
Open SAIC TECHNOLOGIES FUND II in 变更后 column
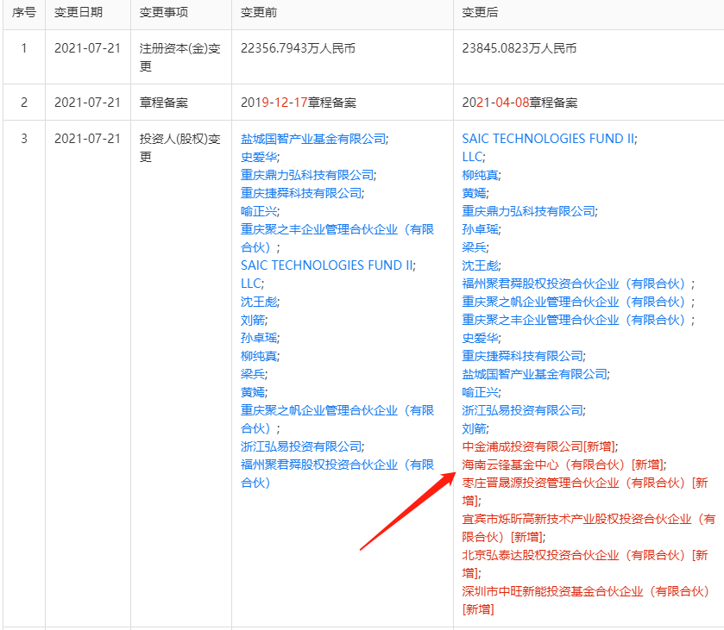click(x=549, y=139)
